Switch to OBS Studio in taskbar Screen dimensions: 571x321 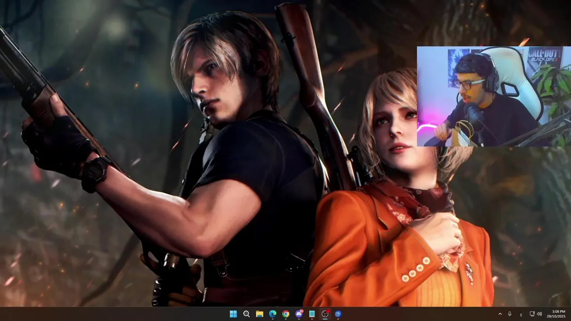click(x=325, y=314)
